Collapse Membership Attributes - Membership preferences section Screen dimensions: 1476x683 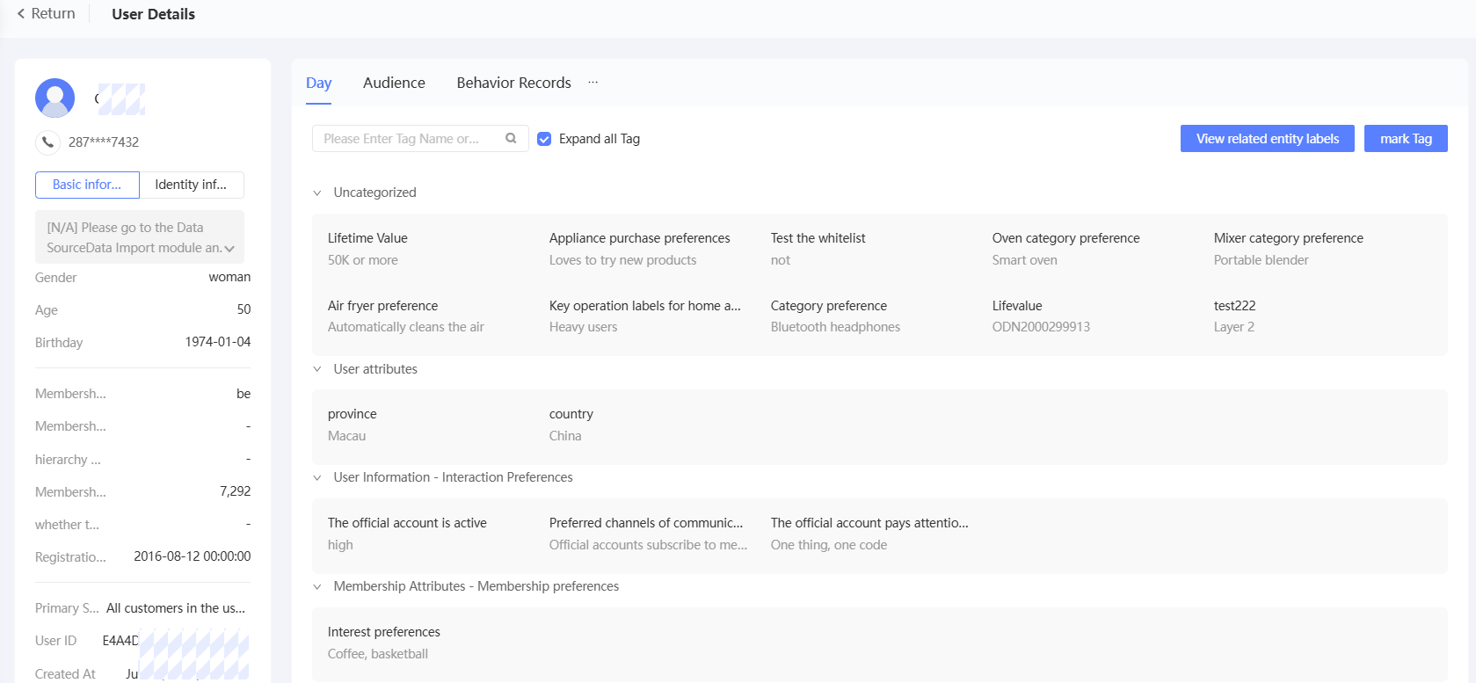[x=317, y=586]
